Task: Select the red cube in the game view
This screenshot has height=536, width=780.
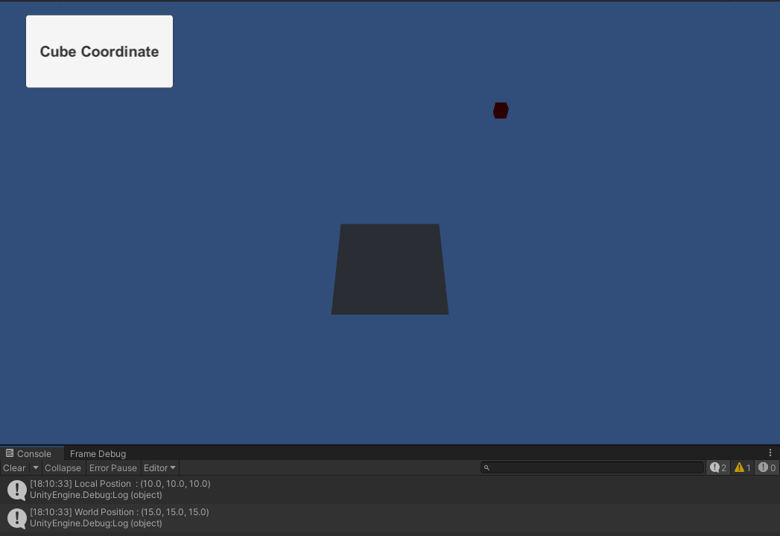Action: pyautogui.click(x=501, y=110)
